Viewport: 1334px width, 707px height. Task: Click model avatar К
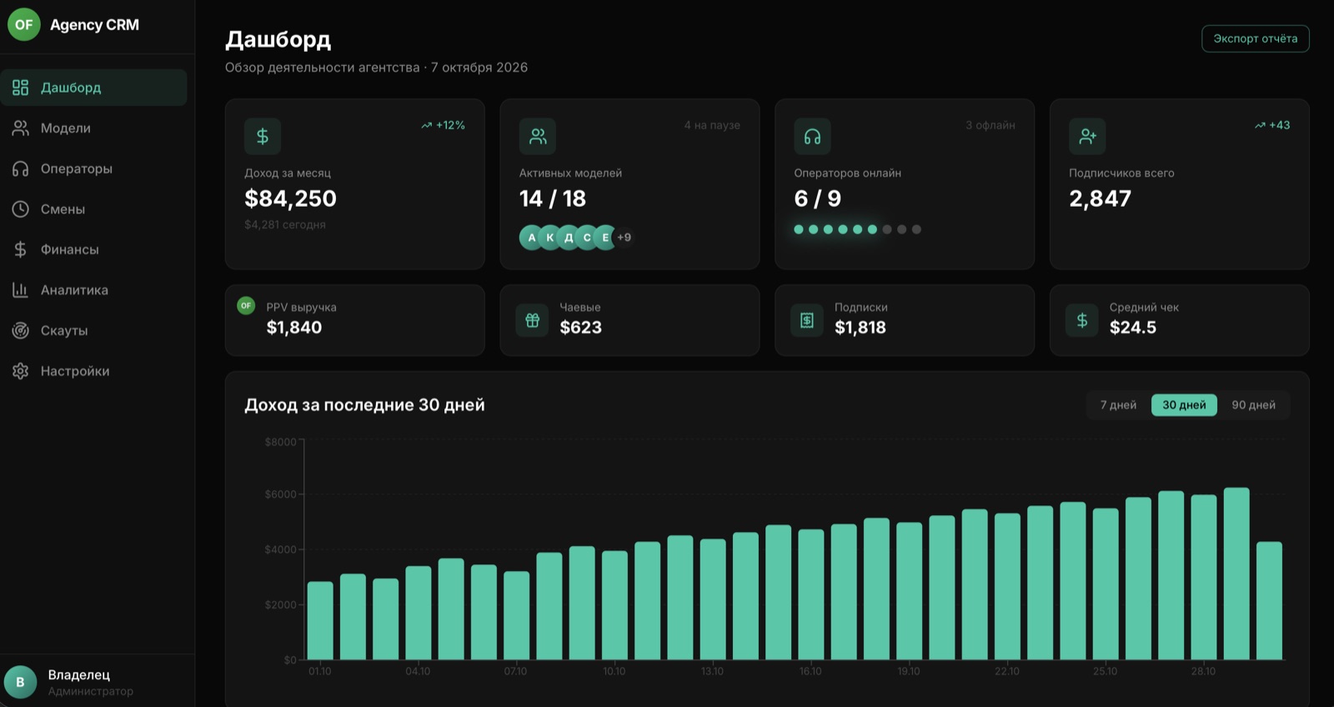[x=549, y=238]
